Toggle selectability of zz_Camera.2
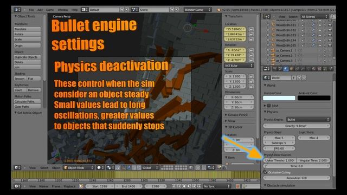347x195 pixels. [325, 55]
